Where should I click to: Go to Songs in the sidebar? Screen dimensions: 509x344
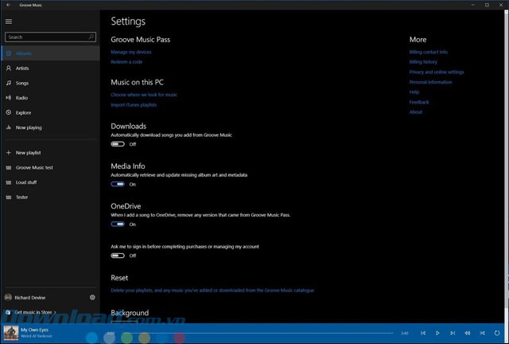22,83
